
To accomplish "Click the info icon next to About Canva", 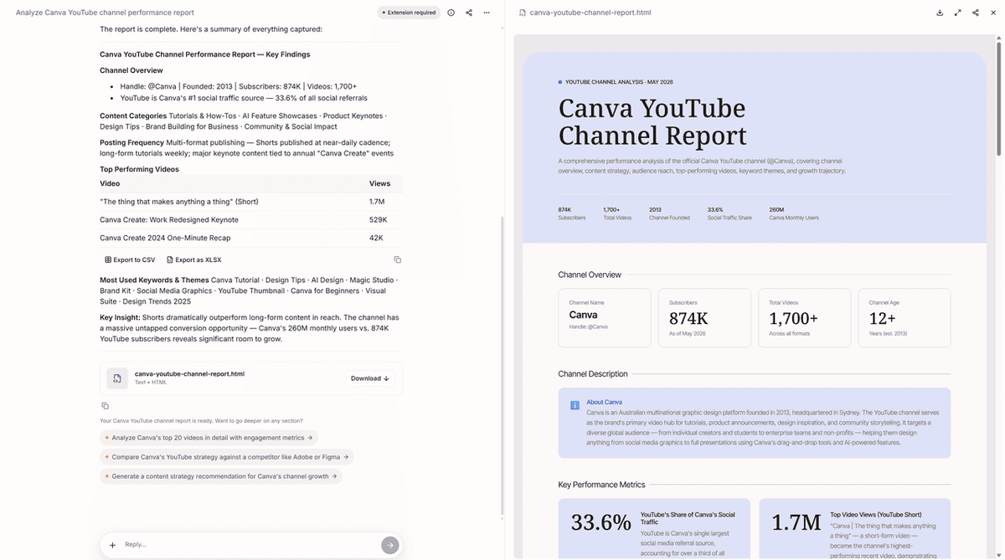I will [x=575, y=405].
